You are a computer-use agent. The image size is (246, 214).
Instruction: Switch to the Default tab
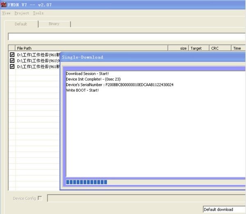point(21,24)
